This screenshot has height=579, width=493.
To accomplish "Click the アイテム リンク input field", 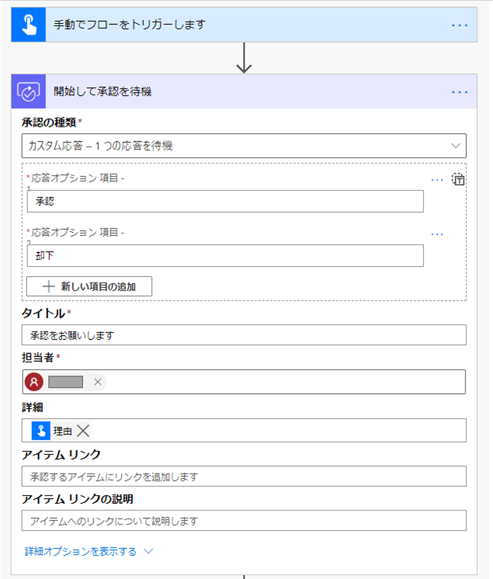I will [x=244, y=477].
